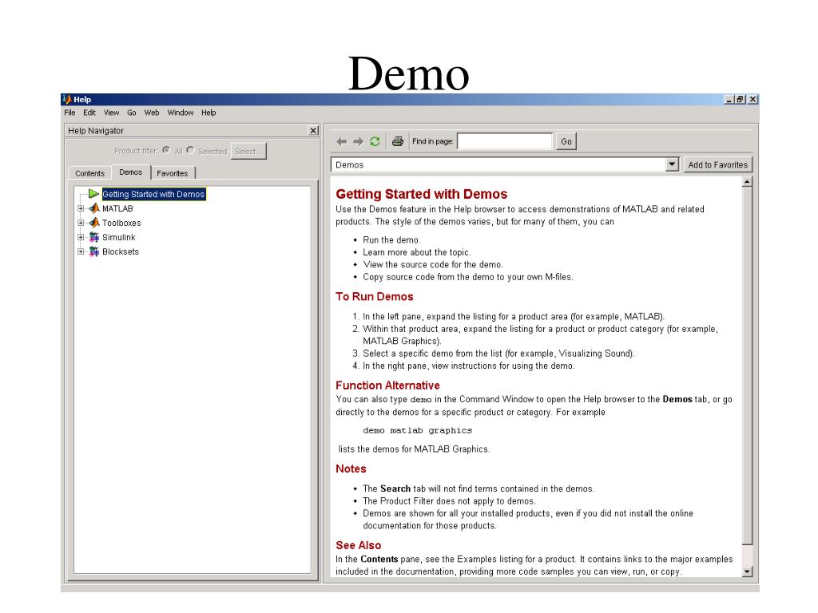Click the Select... product filter button

coord(248,151)
